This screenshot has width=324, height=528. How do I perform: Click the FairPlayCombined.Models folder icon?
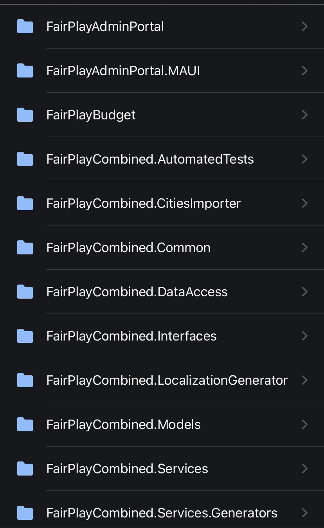(25, 424)
